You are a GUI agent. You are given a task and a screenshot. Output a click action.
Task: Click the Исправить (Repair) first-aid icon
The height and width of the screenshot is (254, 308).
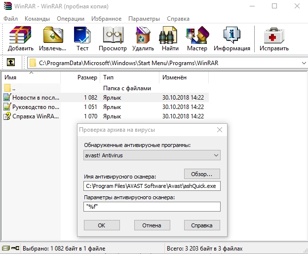(274, 36)
